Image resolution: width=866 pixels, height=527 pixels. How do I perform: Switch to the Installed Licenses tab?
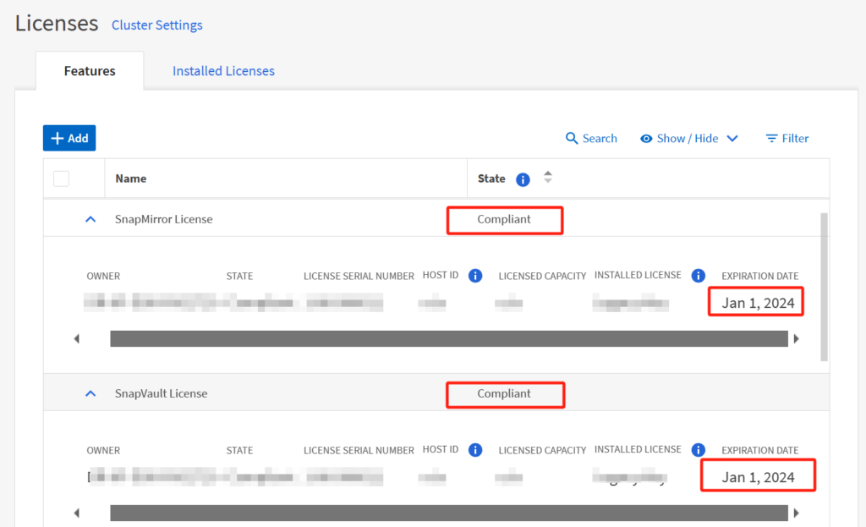coord(223,71)
